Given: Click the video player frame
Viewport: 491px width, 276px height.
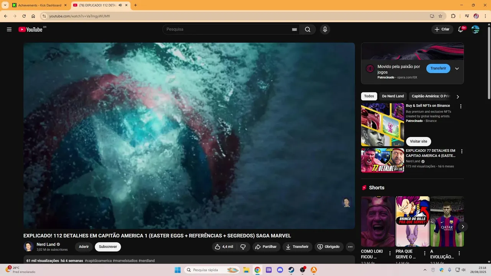Looking at the screenshot, I should pyautogui.click(x=189, y=136).
